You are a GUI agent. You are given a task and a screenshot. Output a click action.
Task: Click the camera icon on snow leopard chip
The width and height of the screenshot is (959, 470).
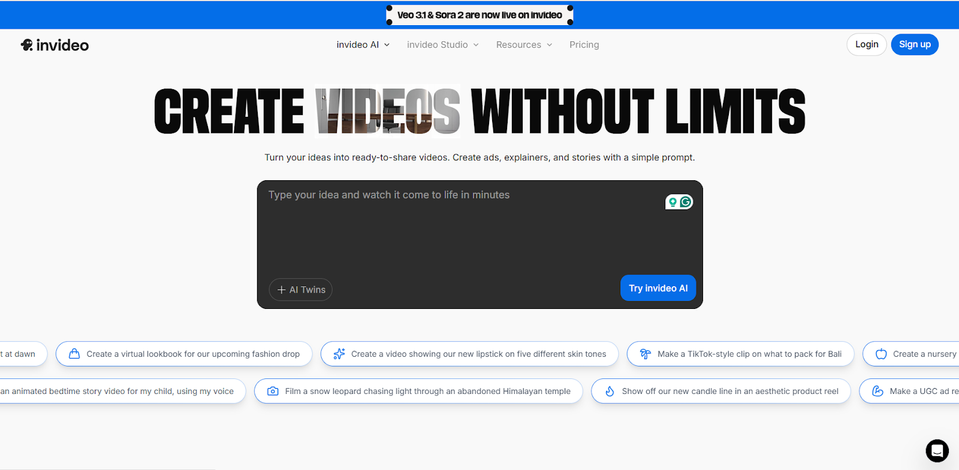273,391
